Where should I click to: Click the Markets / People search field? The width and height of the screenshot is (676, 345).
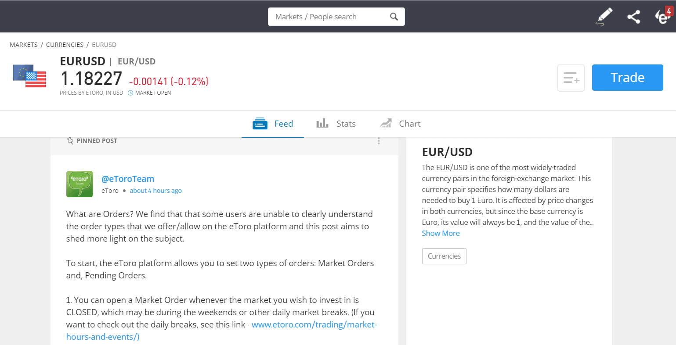point(336,17)
